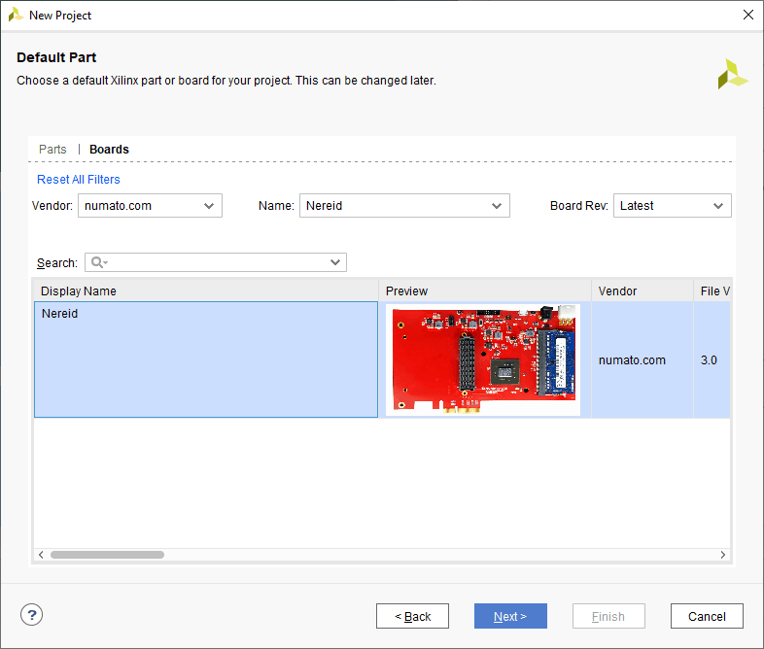Expand the board Name dropdown

403,206
